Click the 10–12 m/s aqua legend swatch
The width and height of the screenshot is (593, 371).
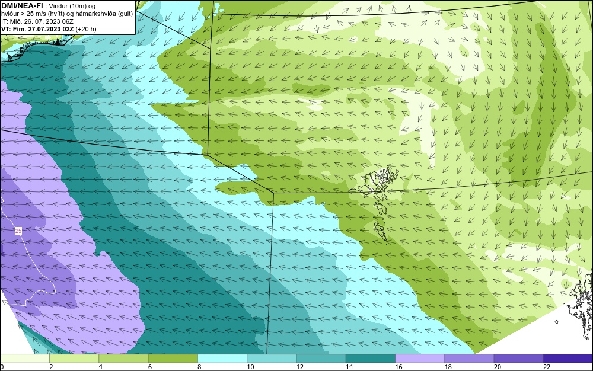272,359
